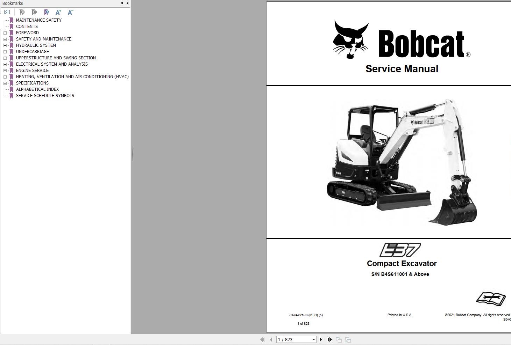The height and width of the screenshot is (345, 511).
Task: Expand the HYDRAULIC SYSTEM bookmark
Action: pos(5,45)
